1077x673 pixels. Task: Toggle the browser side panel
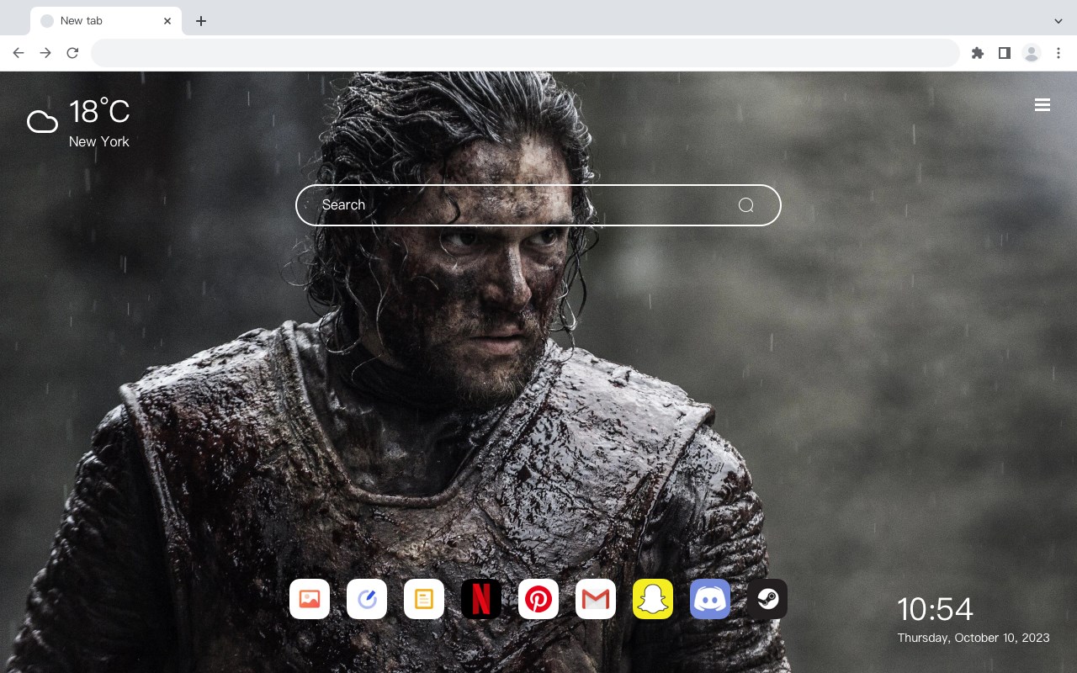(x=1004, y=53)
